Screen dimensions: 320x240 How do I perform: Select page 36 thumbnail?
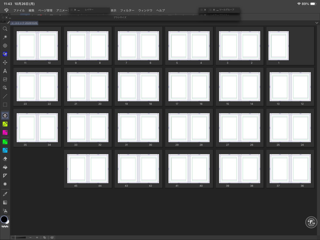pyautogui.click(x=301, y=169)
